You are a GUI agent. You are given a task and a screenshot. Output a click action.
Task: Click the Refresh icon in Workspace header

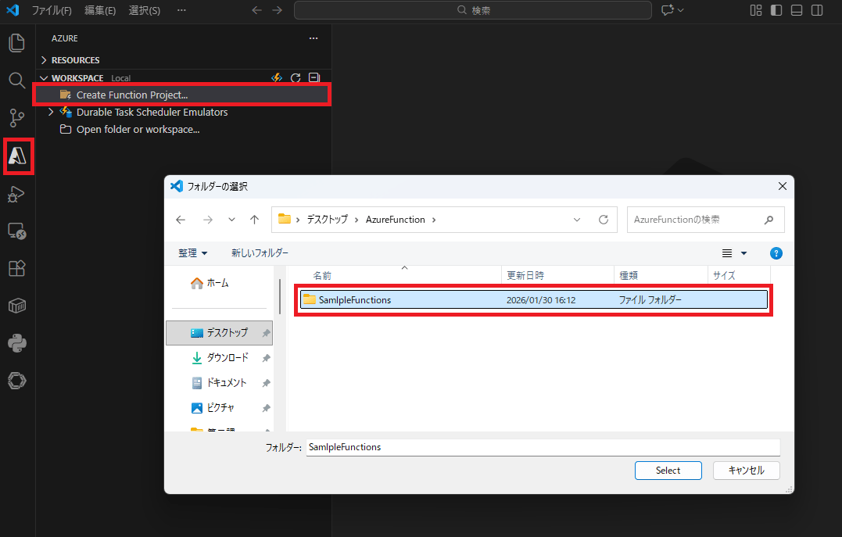[x=296, y=78]
